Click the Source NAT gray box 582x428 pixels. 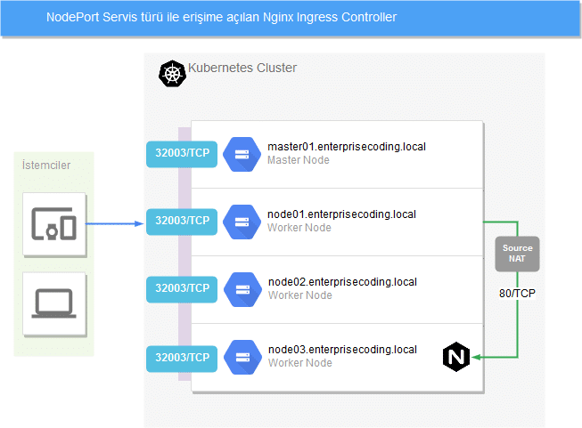pyautogui.click(x=517, y=254)
